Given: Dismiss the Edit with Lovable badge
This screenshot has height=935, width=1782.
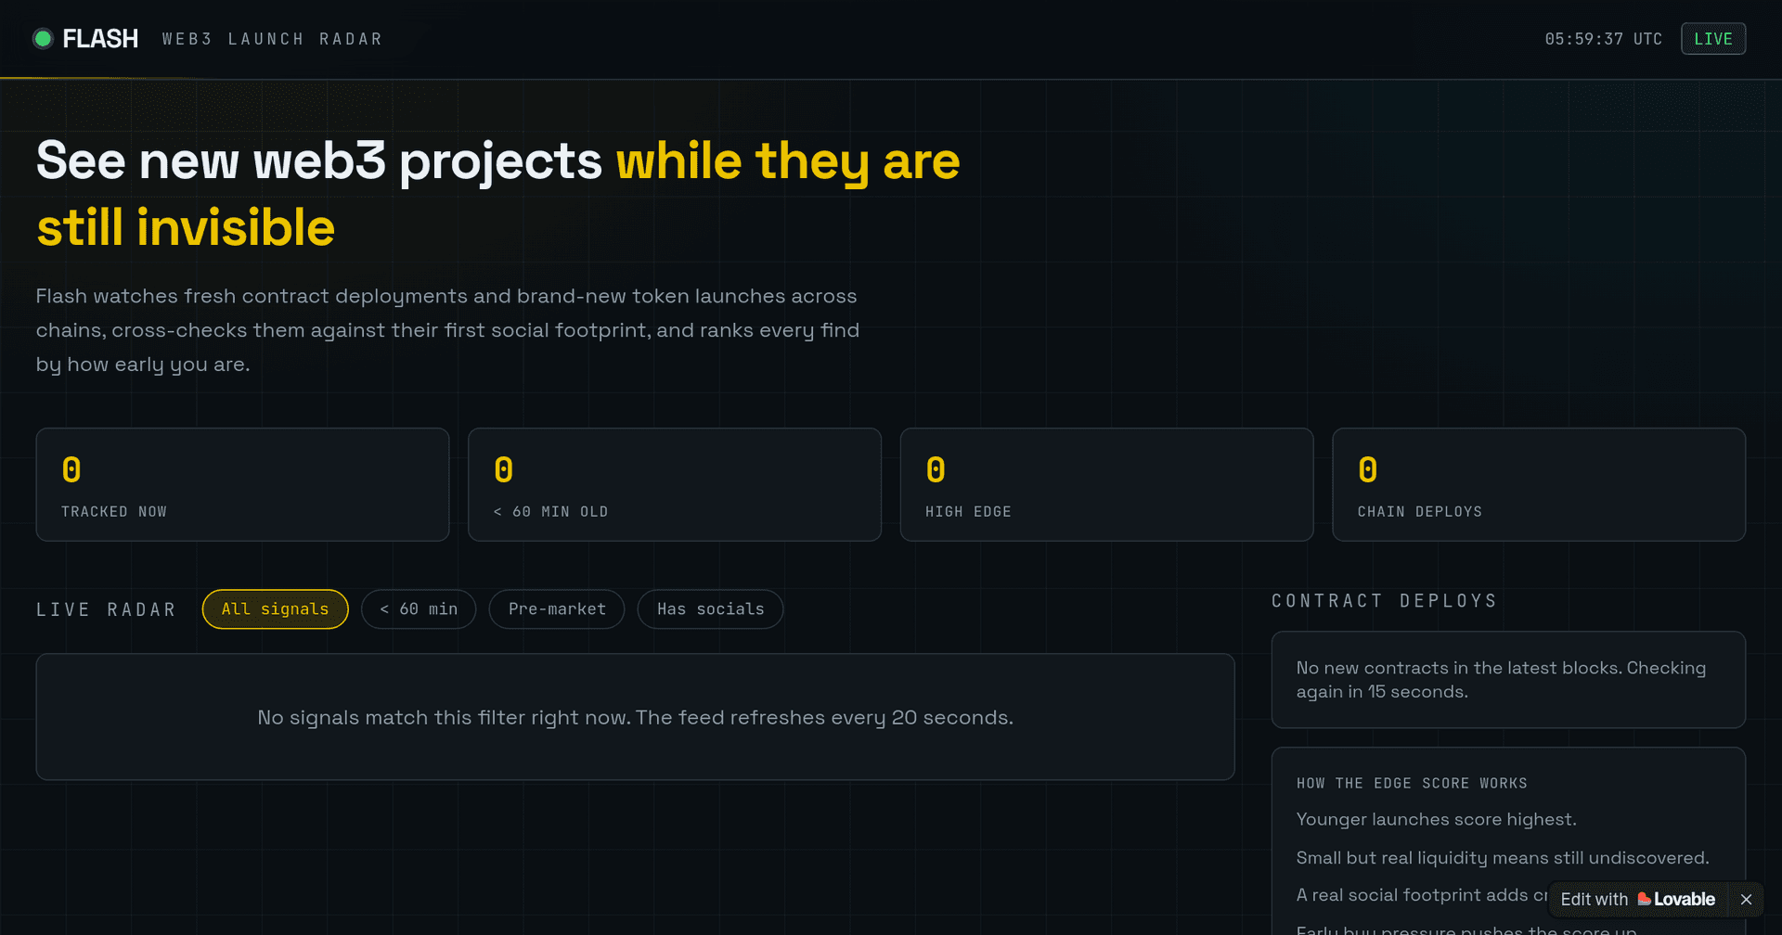Looking at the screenshot, I should pos(1746,900).
